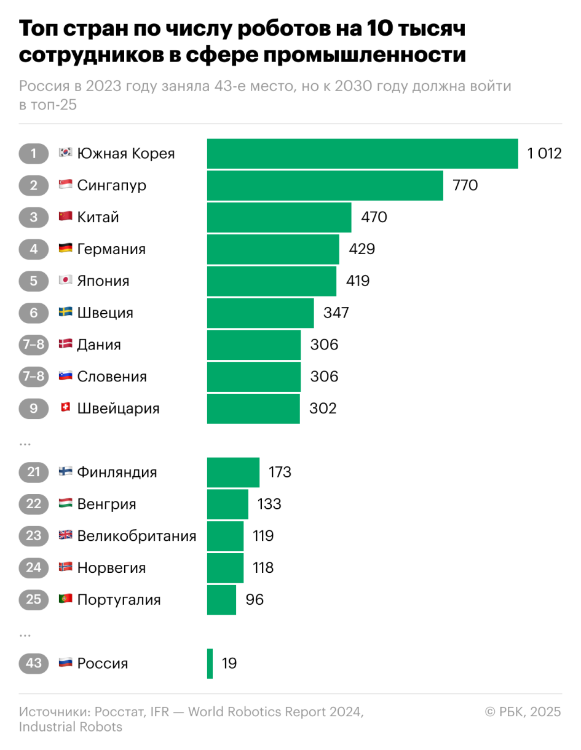The width and height of the screenshot is (581, 750).
Task: Click the © РБК, 2025 copyright text
Action: [523, 712]
